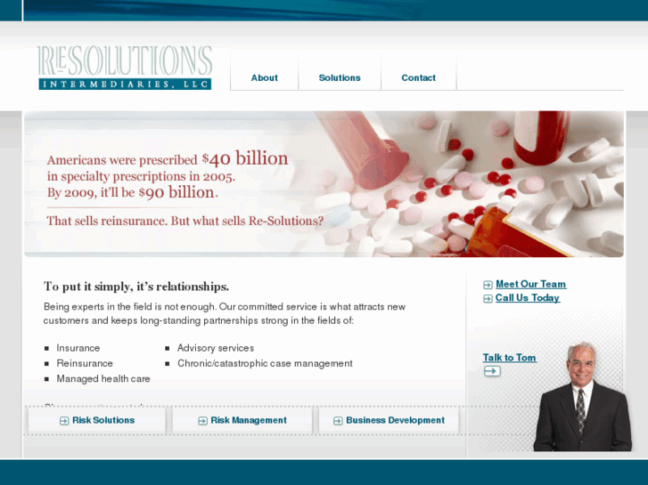Click the pills hero banner image
The height and width of the screenshot is (485, 648).
(324, 184)
